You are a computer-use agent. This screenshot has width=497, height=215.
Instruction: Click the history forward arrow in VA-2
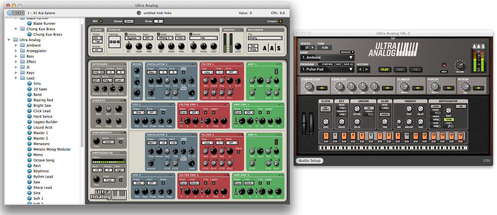(367, 69)
